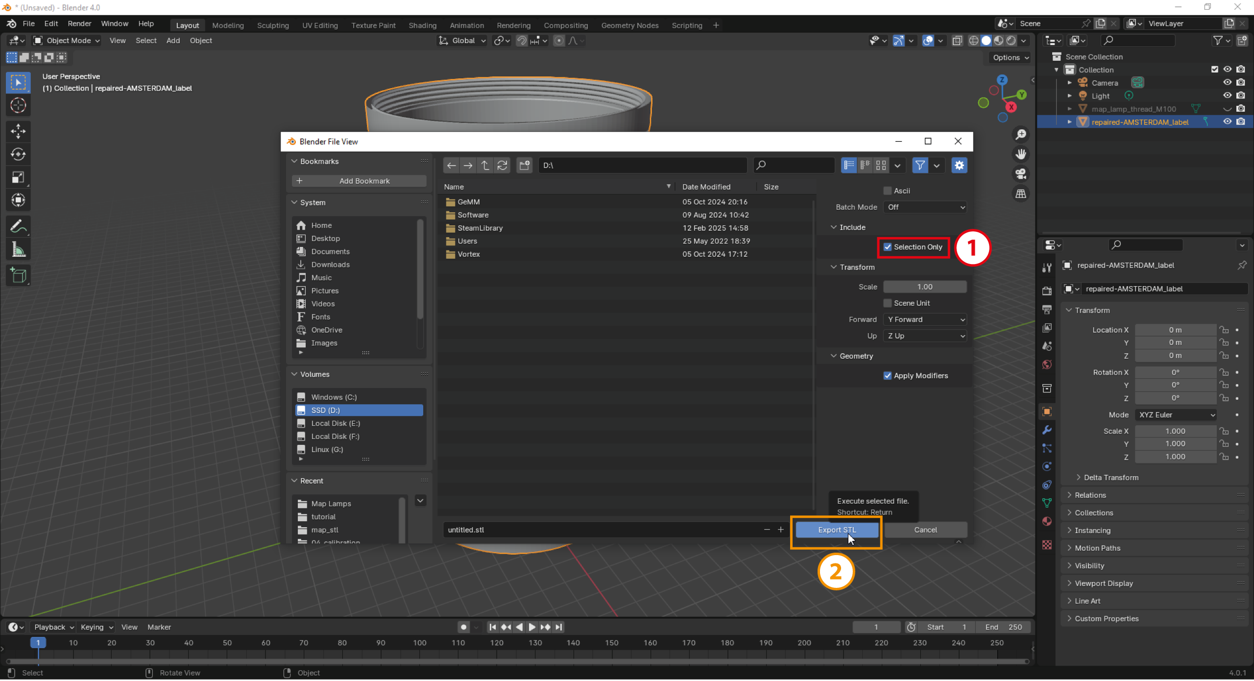The height and width of the screenshot is (681, 1254).
Task: Select the Move tool in toolbar
Action: pos(18,131)
